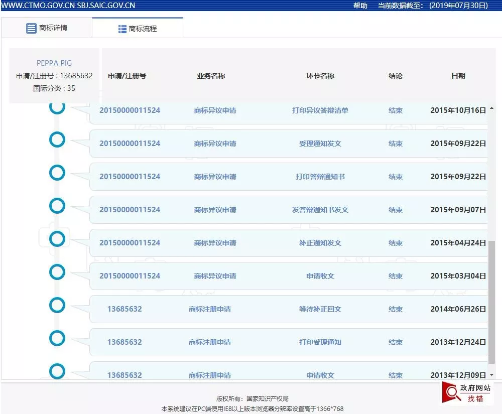The width and height of the screenshot is (502, 414).
Task: Click 申请收文 in the 2015年03月04日 row
Action: [320, 276]
